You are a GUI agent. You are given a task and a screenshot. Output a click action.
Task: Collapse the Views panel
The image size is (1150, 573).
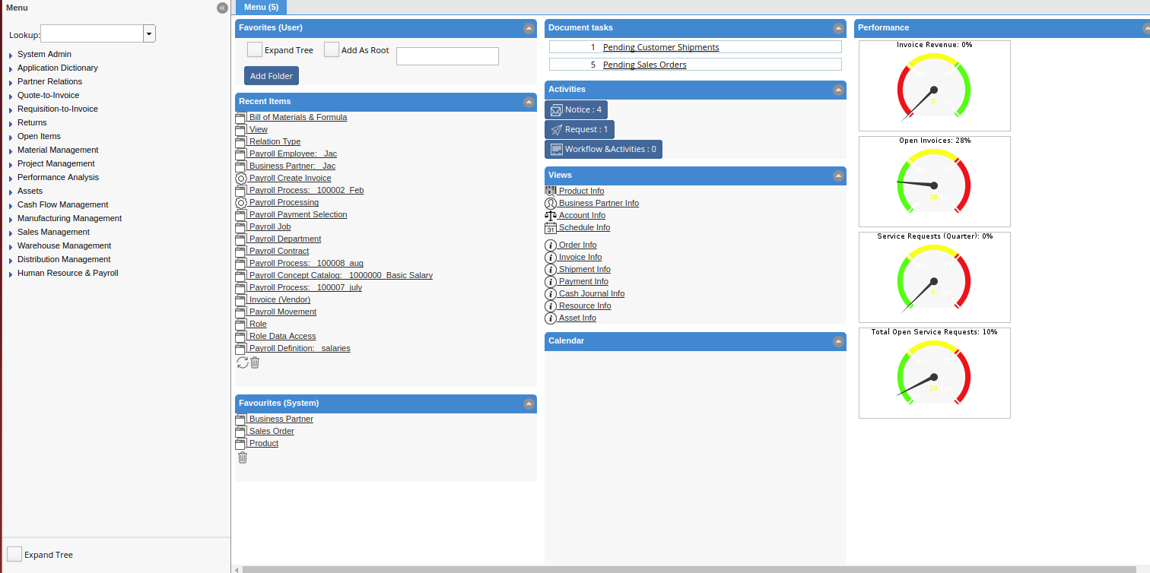pos(838,176)
